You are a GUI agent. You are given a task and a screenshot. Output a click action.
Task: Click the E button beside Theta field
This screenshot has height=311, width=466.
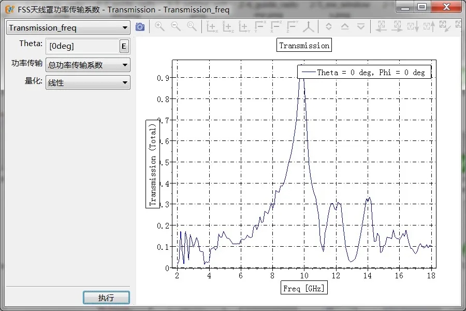124,46
